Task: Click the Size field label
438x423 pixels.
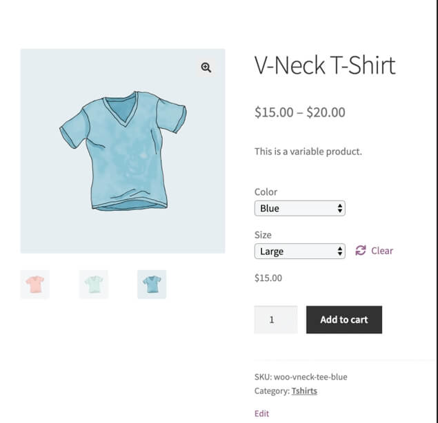Action: [x=263, y=235]
